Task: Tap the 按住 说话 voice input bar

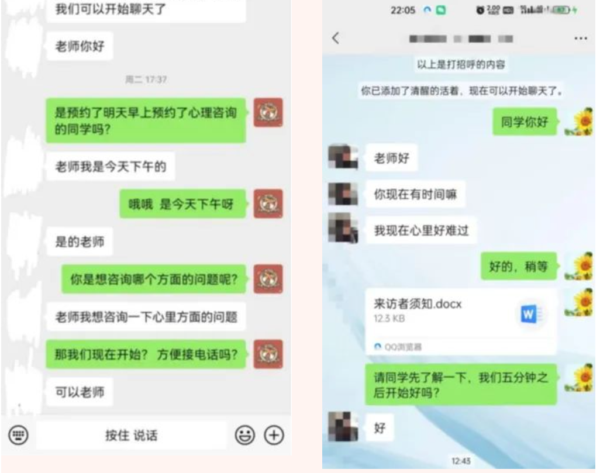Action: tap(132, 435)
